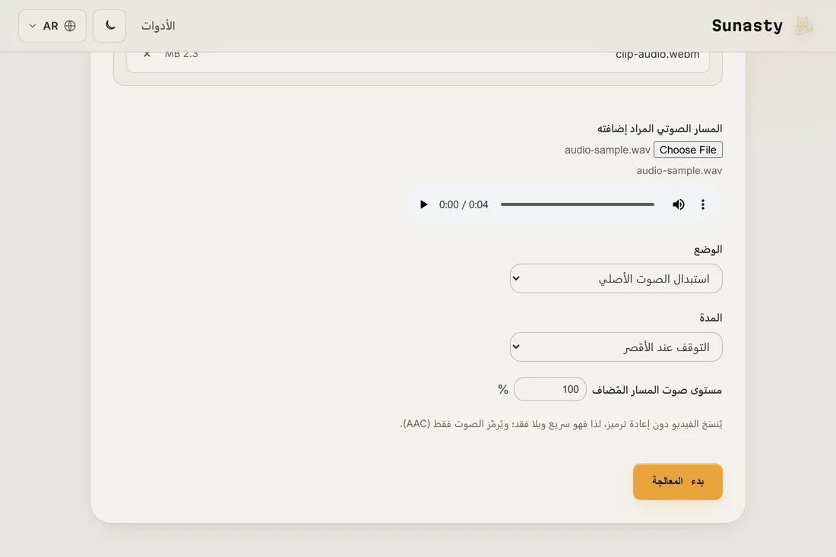Image resolution: width=836 pixels, height=557 pixels.
Task: Mute the audio player speaker icon
Action: click(678, 204)
